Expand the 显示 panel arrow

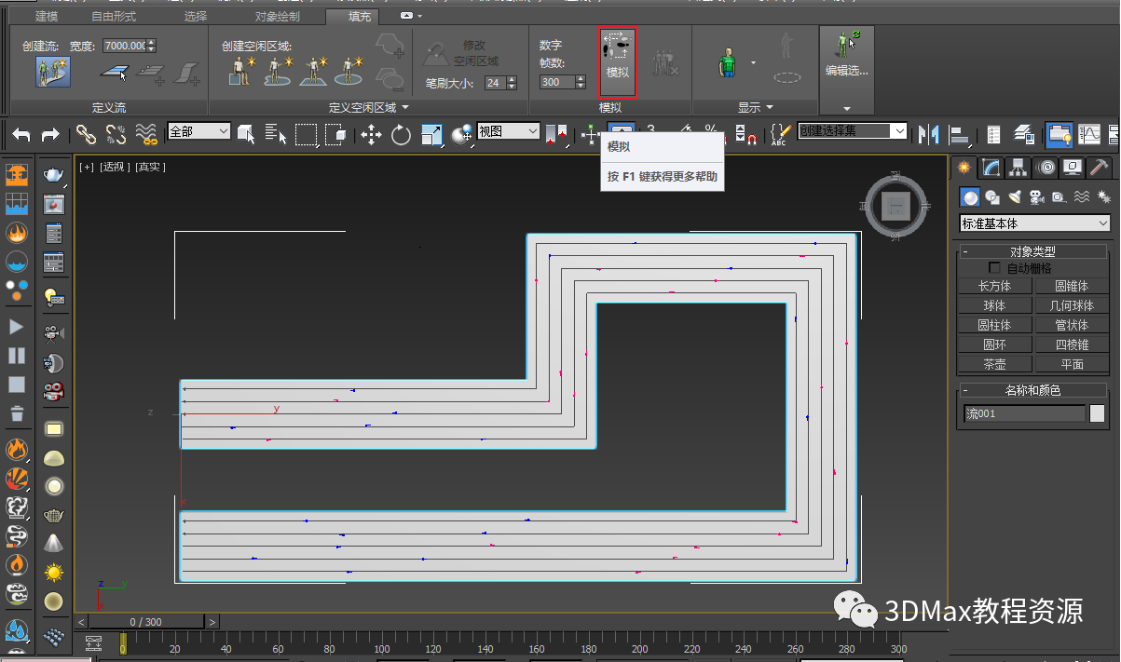click(770, 108)
